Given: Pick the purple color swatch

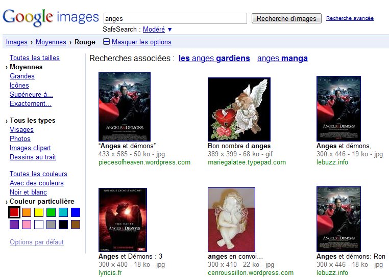Looking at the screenshot, I should (14, 225).
